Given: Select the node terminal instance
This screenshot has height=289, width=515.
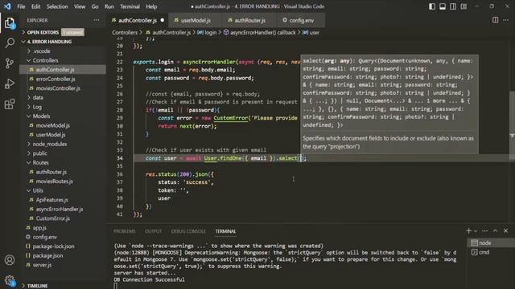Looking at the screenshot, I should [491, 242].
